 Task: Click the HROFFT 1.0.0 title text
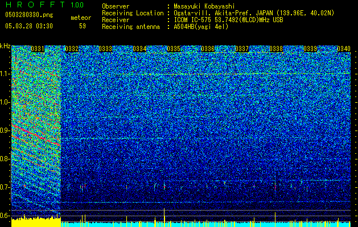[x=44, y=5]
